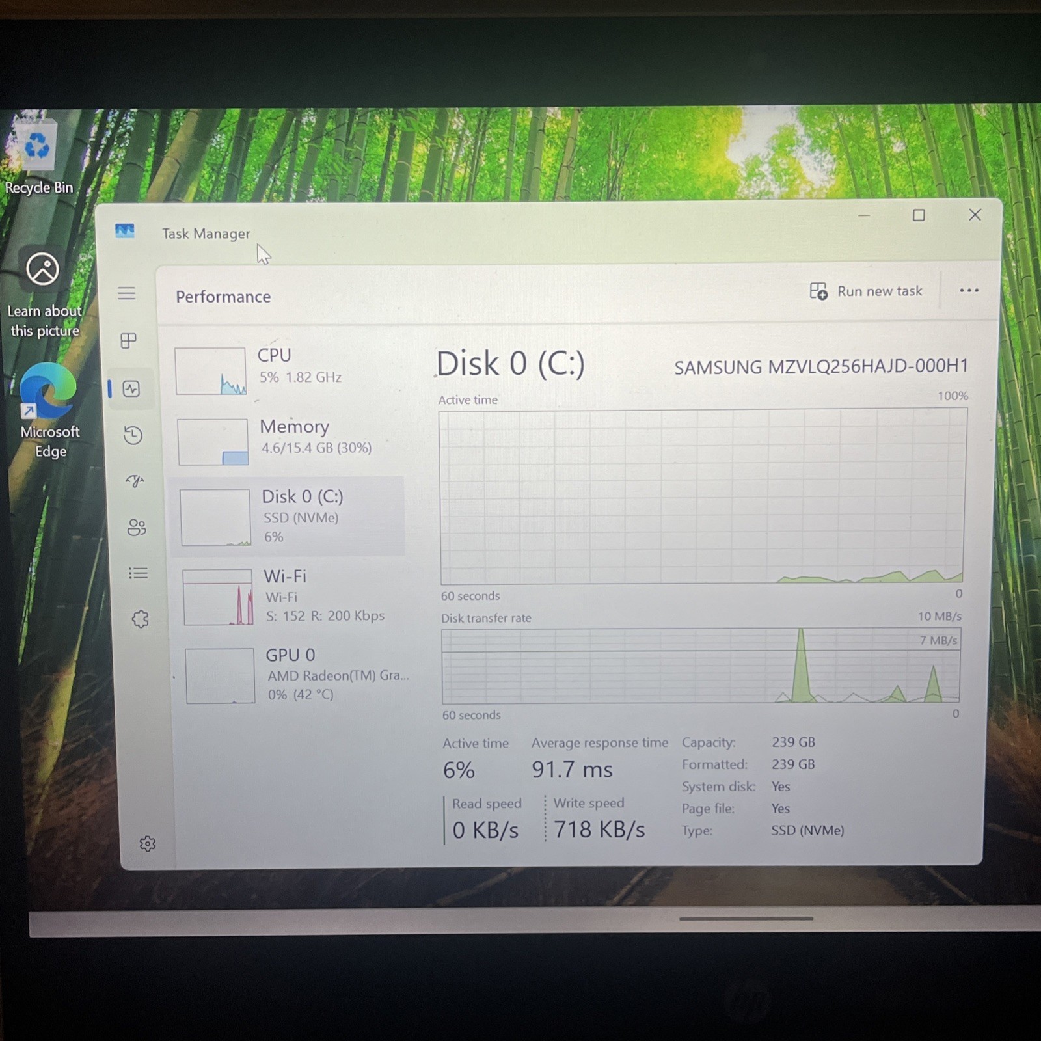This screenshot has height=1041, width=1041.
Task: Select the Performance page icon
Action: pyautogui.click(x=131, y=389)
